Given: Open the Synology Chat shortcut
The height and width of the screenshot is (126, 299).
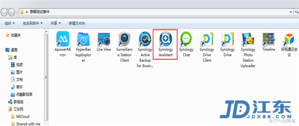Looking at the screenshot, I should coord(186,44).
